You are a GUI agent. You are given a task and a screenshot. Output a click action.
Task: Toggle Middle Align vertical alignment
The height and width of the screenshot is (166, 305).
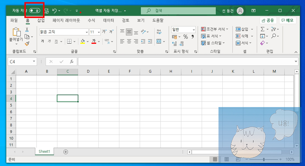(x=129, y=32)
